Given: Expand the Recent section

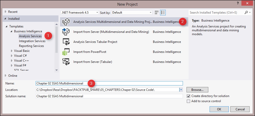Looking at the screenshot, I should click(6, 12).
